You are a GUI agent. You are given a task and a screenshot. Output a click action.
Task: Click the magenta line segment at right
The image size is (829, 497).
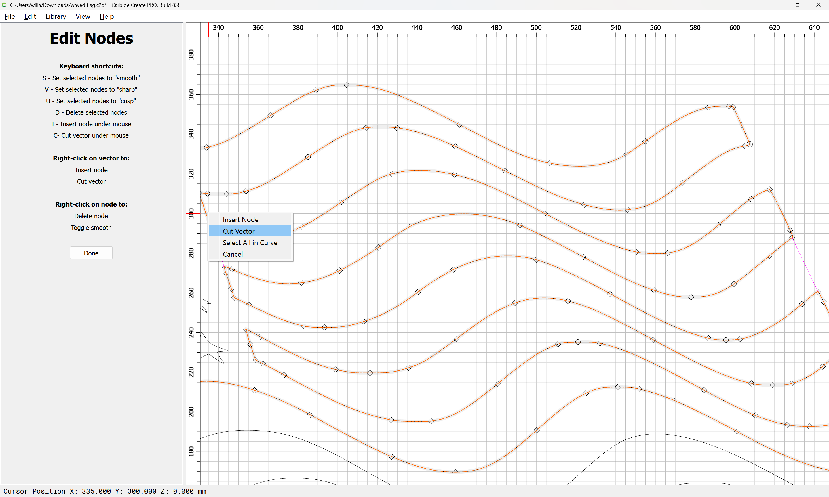[x=805, y=265]
